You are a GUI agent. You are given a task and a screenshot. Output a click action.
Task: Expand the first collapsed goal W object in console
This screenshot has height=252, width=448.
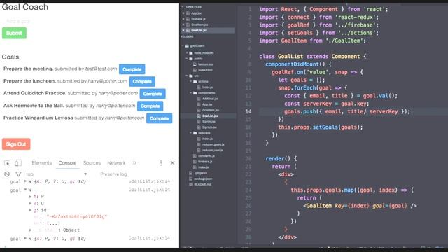pyautogui.click(x=25, y=181)
